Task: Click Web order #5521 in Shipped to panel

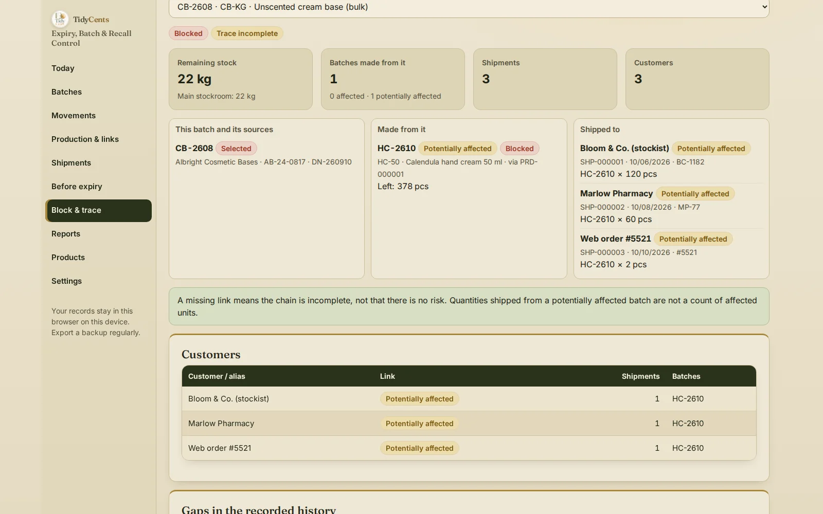Action: pos(615,238)
